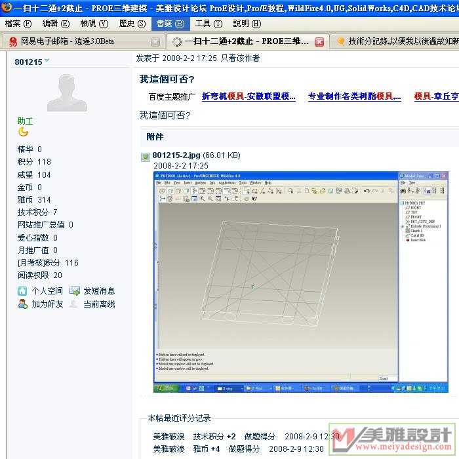Image resolution: width=459 pixels, height=459 pixels.
Task: Open the 書籤 (B) menu
Action: (170, 24)
